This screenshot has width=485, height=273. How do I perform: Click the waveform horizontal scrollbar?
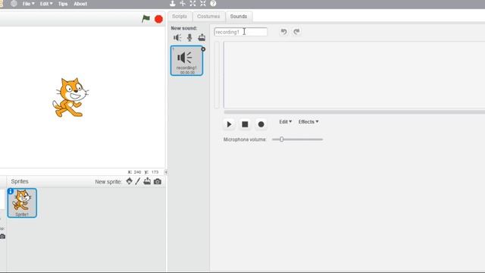pyautogui.click(x=354, y=112)
